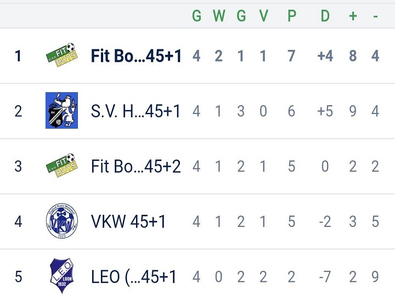Click the V losses column header
The width and height of the screenshot is (395, 296).
click(x=263, y=16)
